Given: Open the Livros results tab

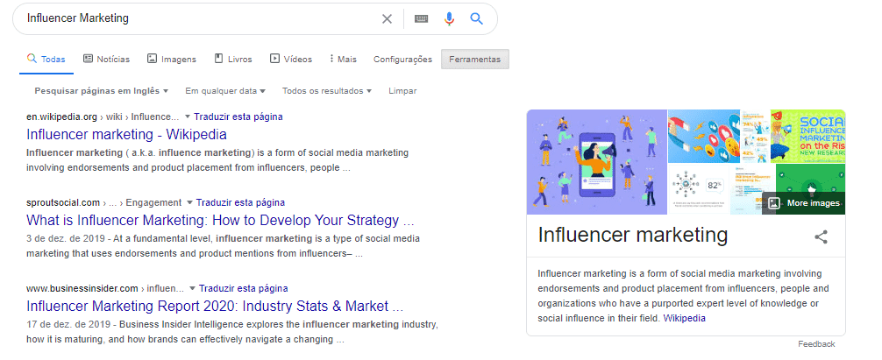Looking at the screenshot, I should point(232,60).
